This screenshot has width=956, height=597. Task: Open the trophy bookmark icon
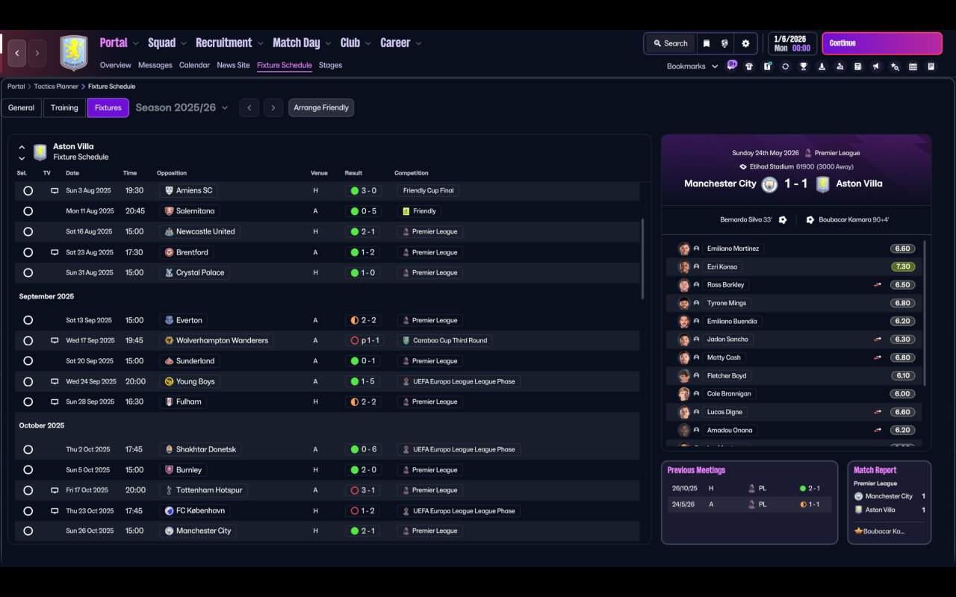coord(804,66)
